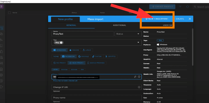
Task: Click the #tag label in summary panel
Action: [160, 40]
